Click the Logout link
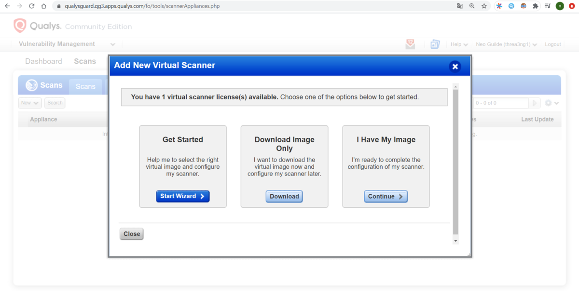The width and height of the screenshot is (579, 298). tap(553, 44)
